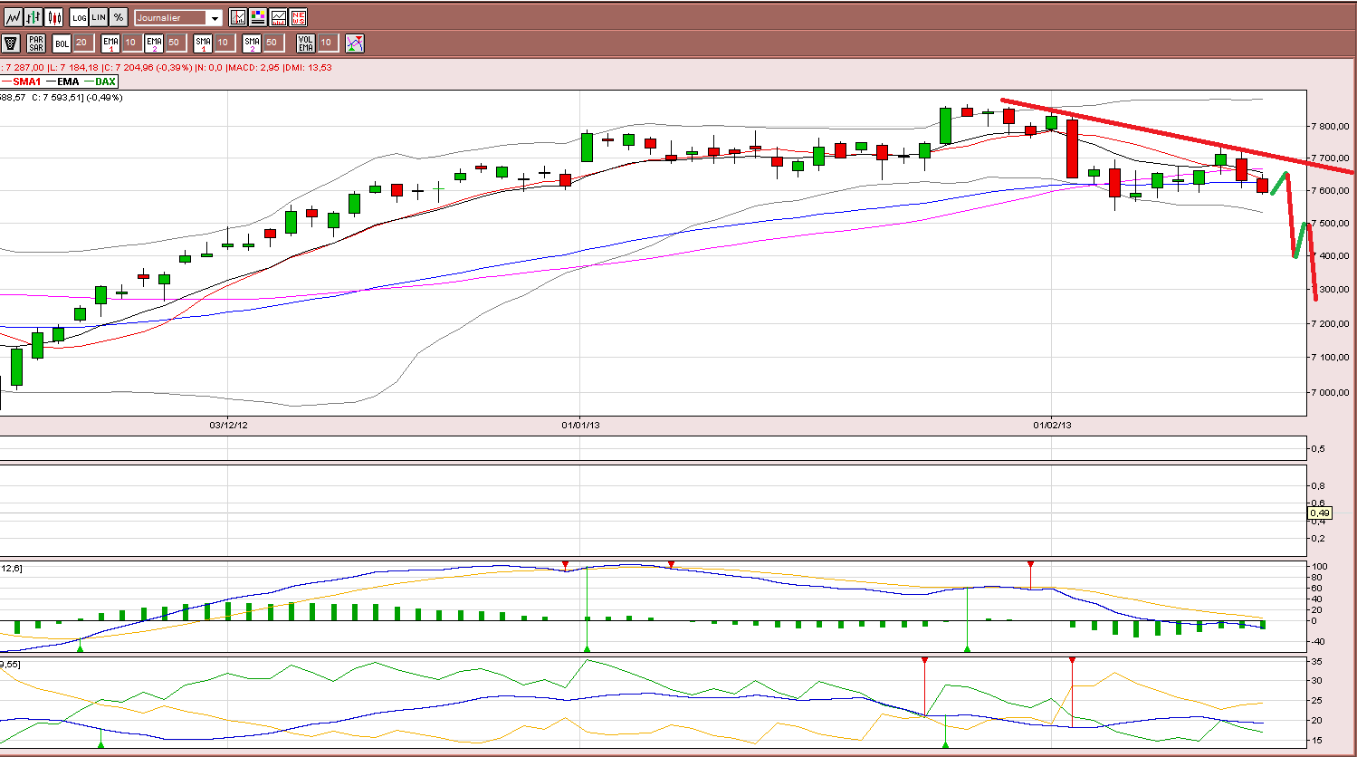Click the 01/01/13 date label

[x=578, y=424]
